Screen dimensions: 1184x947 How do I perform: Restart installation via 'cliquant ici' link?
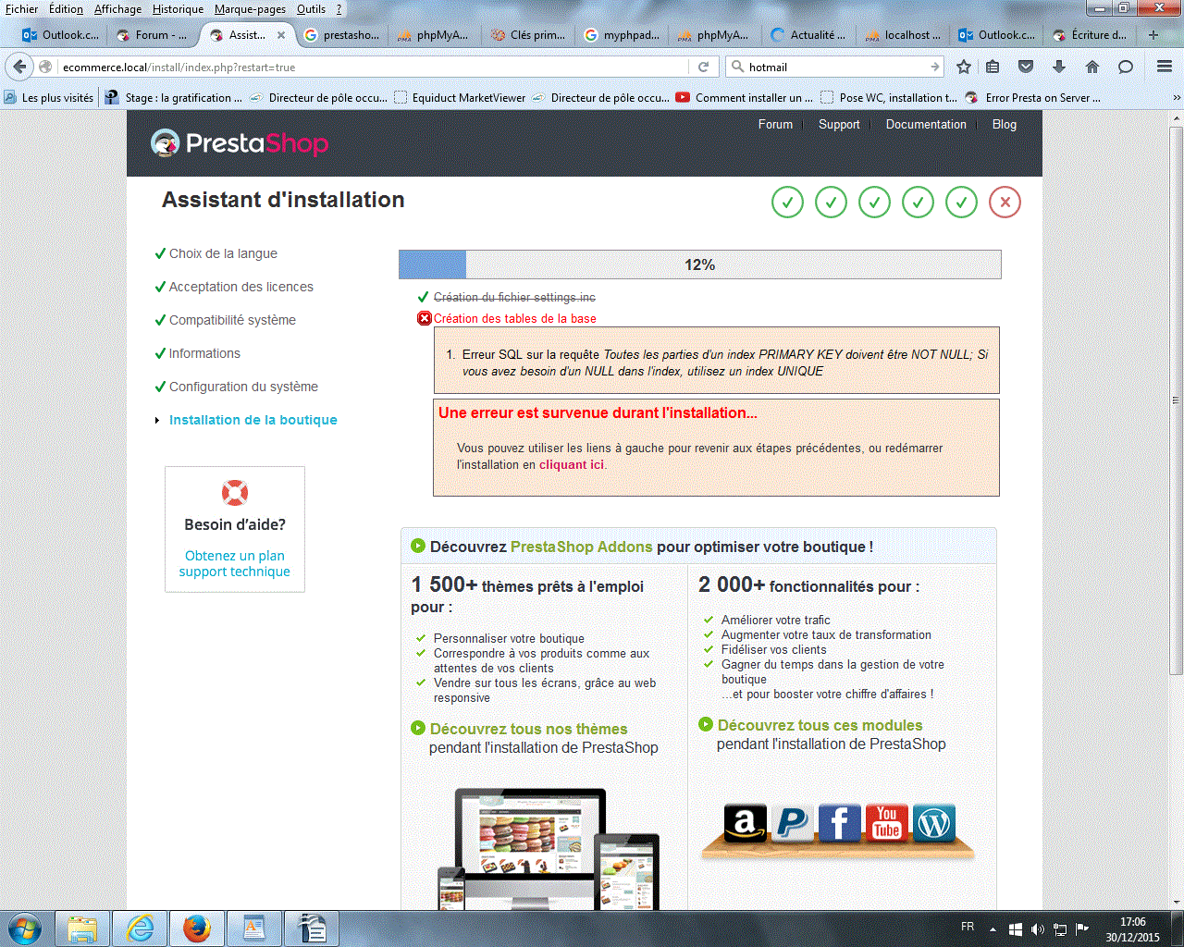[x=572, y=464]
